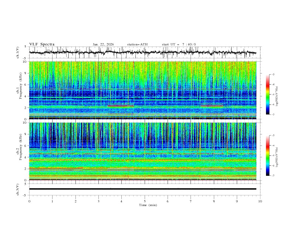Click the ch.1 colorbar "log(PSD)(V²/Hz)" label
This screenshot has width=293, height=226.
277,96
